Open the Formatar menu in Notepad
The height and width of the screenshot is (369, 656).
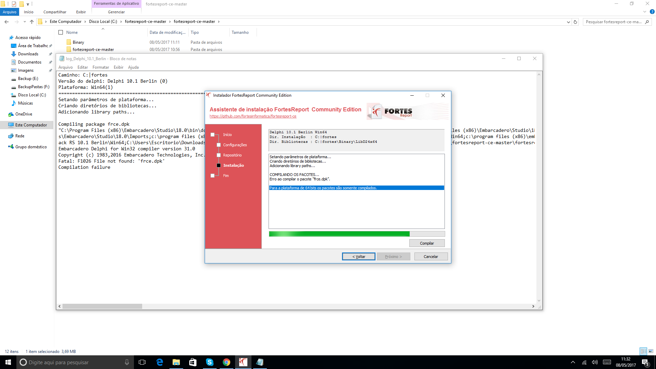pos(101,67)
